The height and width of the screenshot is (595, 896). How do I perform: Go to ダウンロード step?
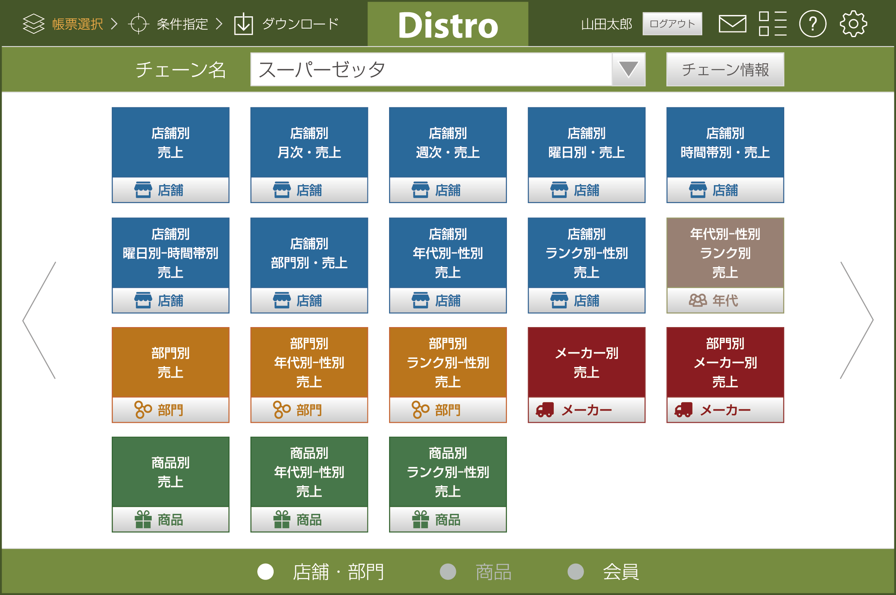tap(301, 24)
